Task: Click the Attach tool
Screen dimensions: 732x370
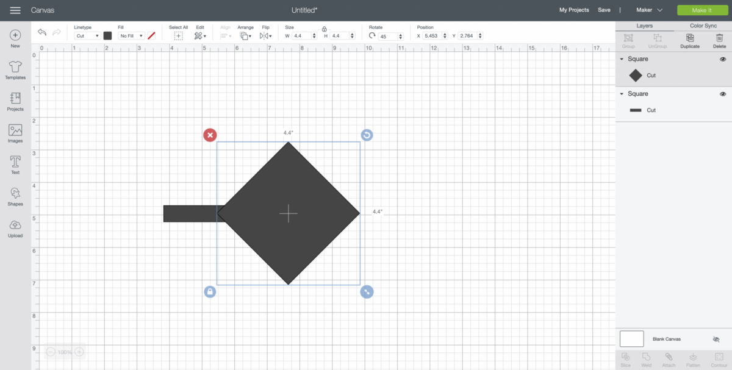Action: pos(669,360)
